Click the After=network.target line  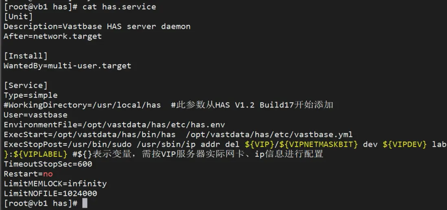(x=53, y=36)
